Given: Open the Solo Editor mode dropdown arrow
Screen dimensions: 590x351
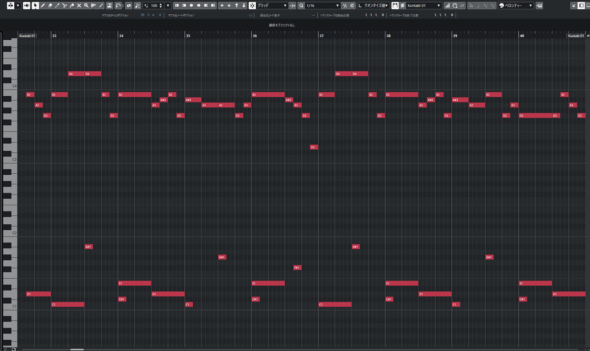Looking at the screenshot, I should pyautogui.click(x=18, y=5).
